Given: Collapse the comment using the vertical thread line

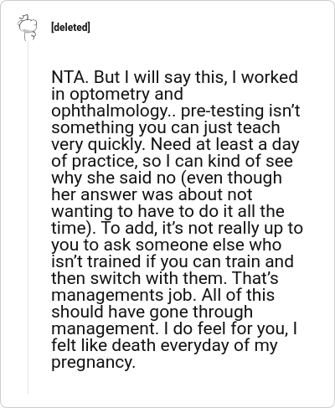Looking at the screenshot, I should click(x=28, y=218).
